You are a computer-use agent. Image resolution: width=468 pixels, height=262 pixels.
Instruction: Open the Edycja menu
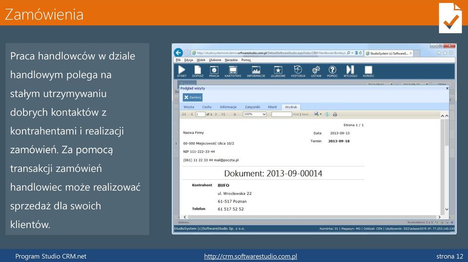coord(189,60)
